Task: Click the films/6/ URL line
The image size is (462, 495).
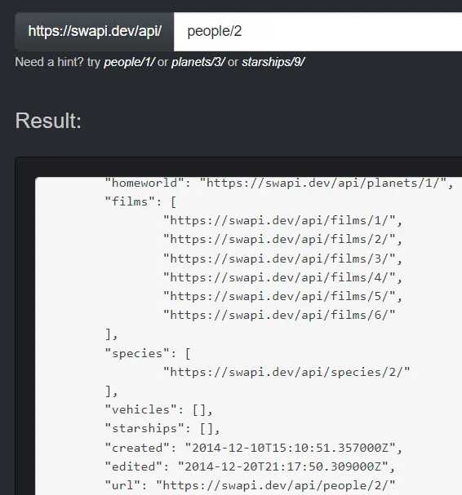Action: (x=279, y=316)
